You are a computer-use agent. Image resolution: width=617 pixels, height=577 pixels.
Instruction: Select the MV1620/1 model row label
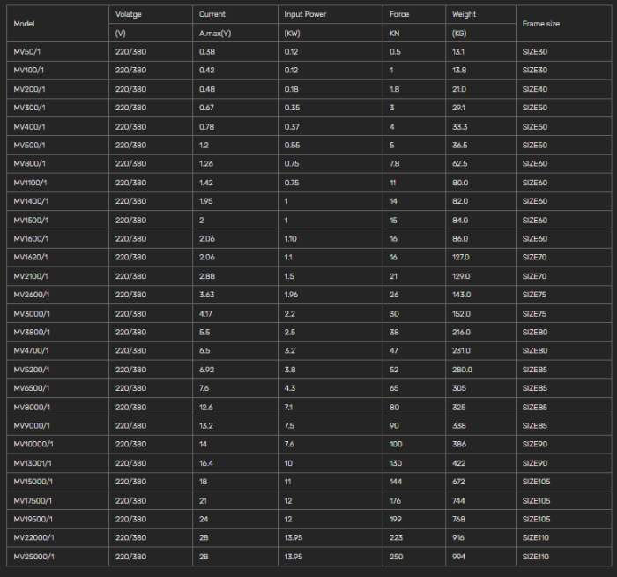click(31, 258)
